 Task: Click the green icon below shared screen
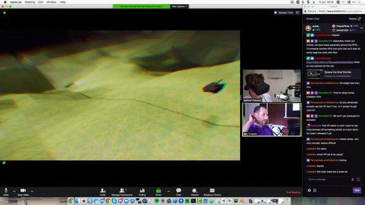(x=4, y=163)
